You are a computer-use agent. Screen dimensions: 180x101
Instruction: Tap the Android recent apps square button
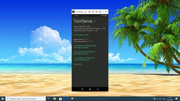point(82,89)
